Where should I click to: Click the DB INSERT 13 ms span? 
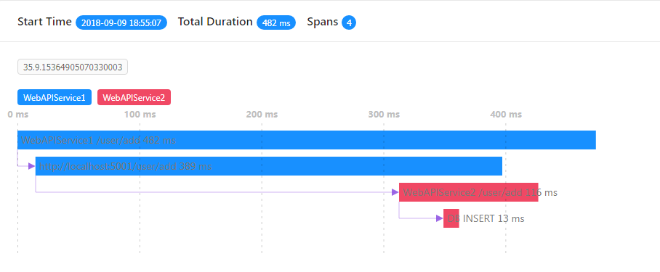(451, 218)
